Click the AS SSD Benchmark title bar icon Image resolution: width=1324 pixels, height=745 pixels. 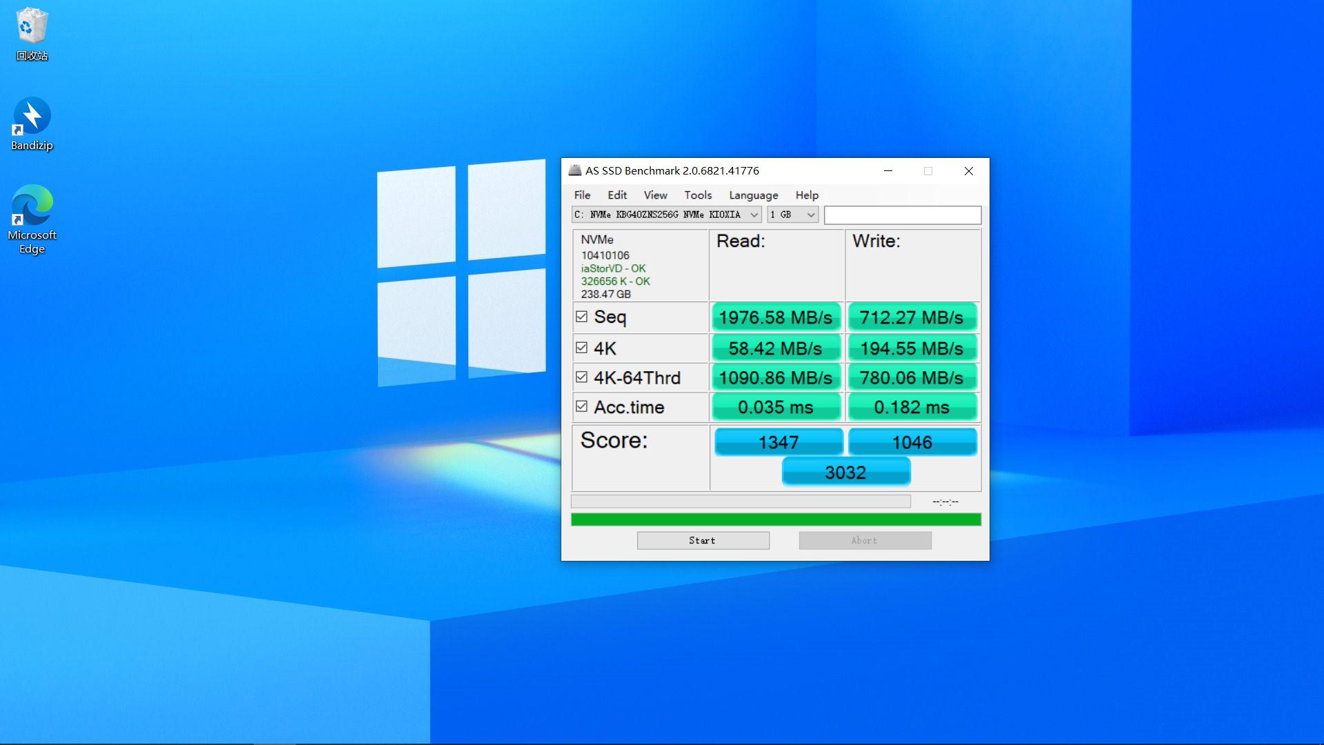point(574,170)
